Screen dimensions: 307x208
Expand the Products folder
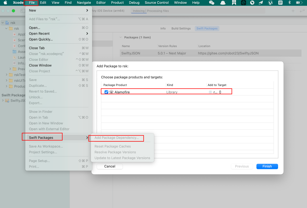point(7,86)
